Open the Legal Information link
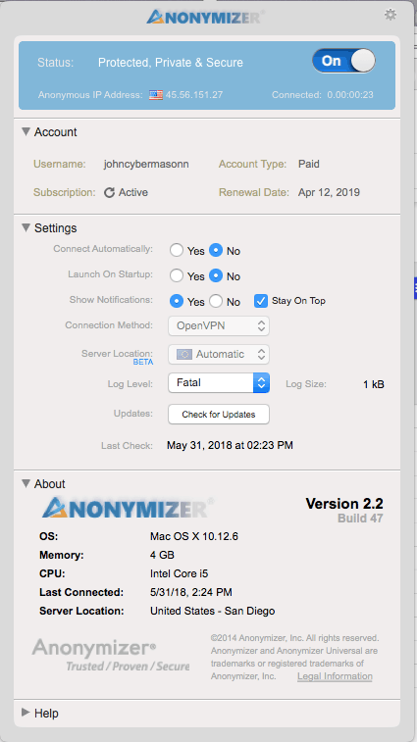This screenshot has height=742, width=417. pyautogui.click(x=335, y=676)
